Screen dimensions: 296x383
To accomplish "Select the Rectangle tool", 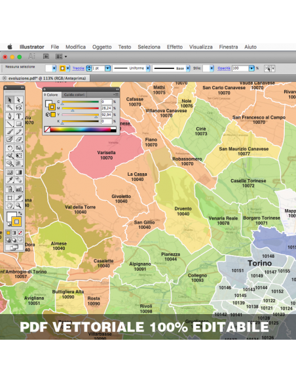I will [18, 123].
